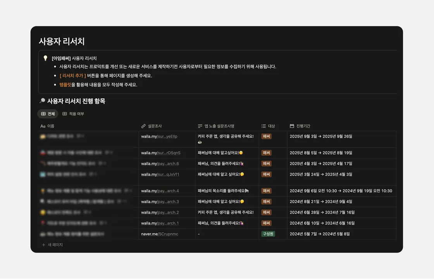This screenshot has height=279, width=434.
Task: Click the 사용자 리서치 page title
Action: [x=62, y=41]
